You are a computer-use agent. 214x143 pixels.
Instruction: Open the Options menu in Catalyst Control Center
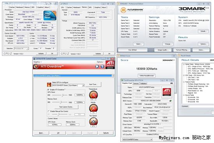tap(101, 62)
